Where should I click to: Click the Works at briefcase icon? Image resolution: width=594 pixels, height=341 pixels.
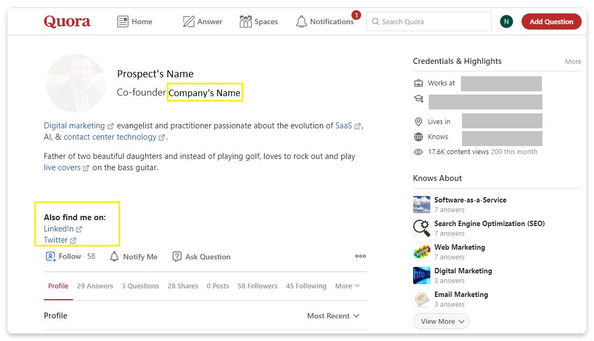click(418, 83)
